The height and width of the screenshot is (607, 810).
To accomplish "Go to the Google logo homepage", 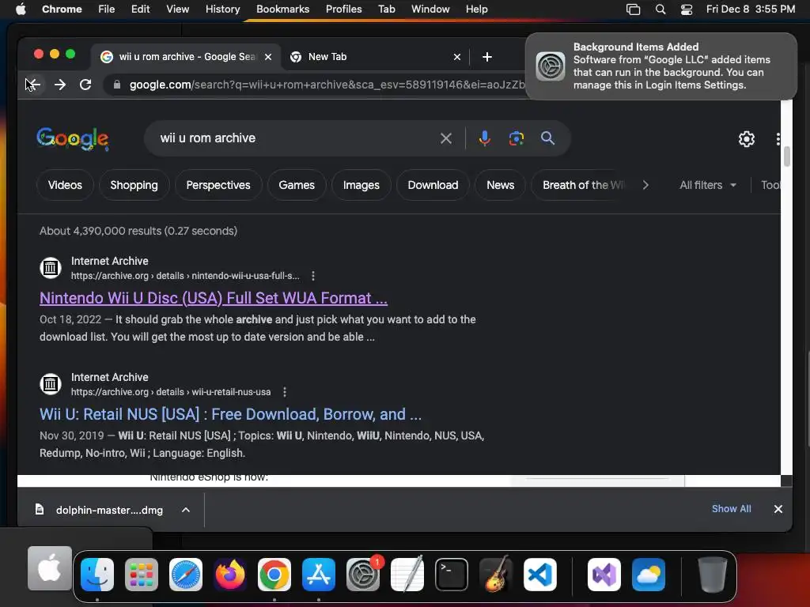I will [x=73, y=138].
